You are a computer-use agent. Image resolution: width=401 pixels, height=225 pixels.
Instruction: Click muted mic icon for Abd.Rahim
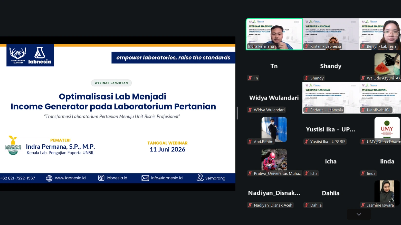pos(250,142)
